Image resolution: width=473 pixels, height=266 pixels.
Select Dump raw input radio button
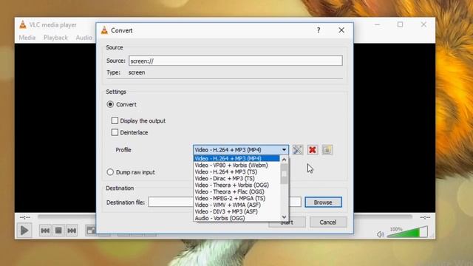110,172
